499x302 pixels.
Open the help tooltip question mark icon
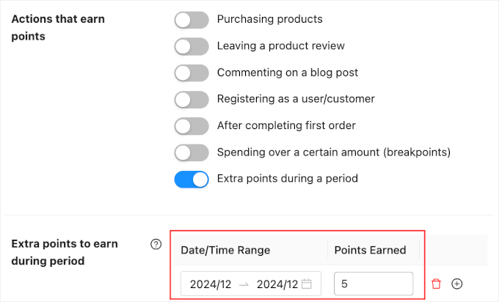(156, 245)
